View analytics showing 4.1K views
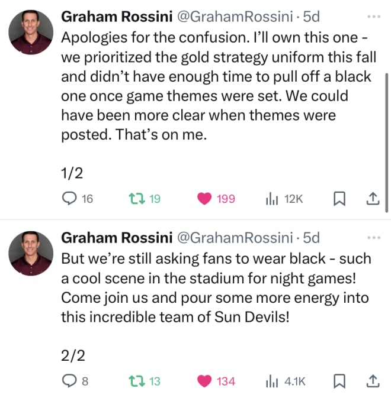391x398 pixels. [x=285, y=381]
